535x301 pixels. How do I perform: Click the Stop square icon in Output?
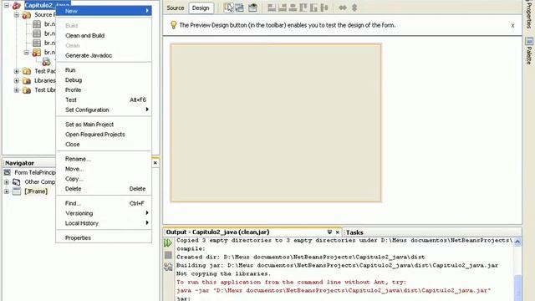[168, 255]
